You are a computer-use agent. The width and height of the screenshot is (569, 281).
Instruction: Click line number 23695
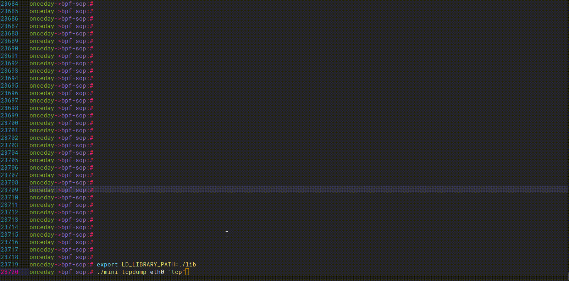point(10,86)
